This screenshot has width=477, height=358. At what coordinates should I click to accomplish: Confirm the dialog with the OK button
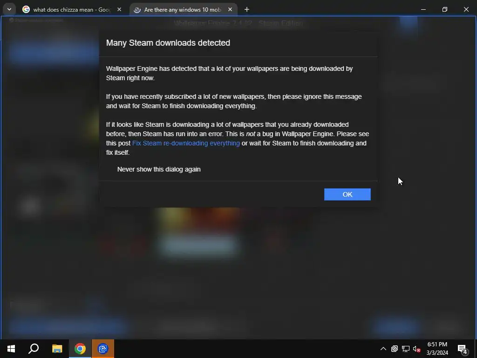click(347, 194)
